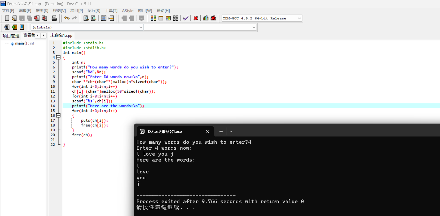Compile and run the program
The image size is (440, 216).
tap(168, 18)
